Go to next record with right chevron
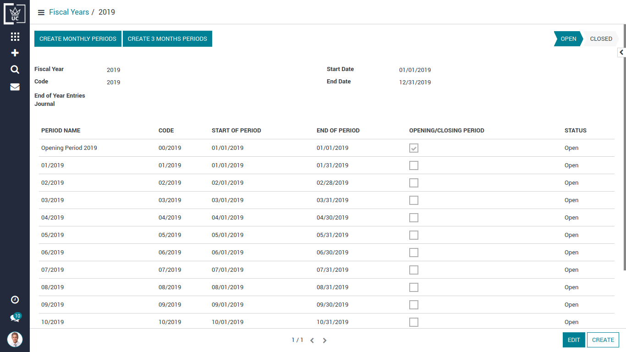The image size is (626, 352). pyautogui.click(x=324, y=341)
